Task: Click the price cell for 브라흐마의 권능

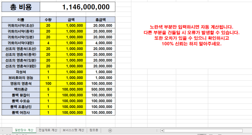Action: tap(71, 78)
